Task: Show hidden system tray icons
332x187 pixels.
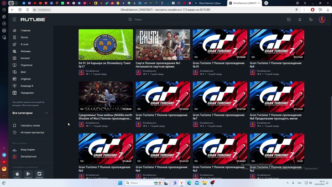Action: (x=287, y=183)
